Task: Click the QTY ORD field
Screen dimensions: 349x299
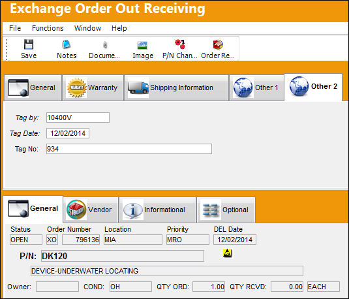Action: click(209, 287)
